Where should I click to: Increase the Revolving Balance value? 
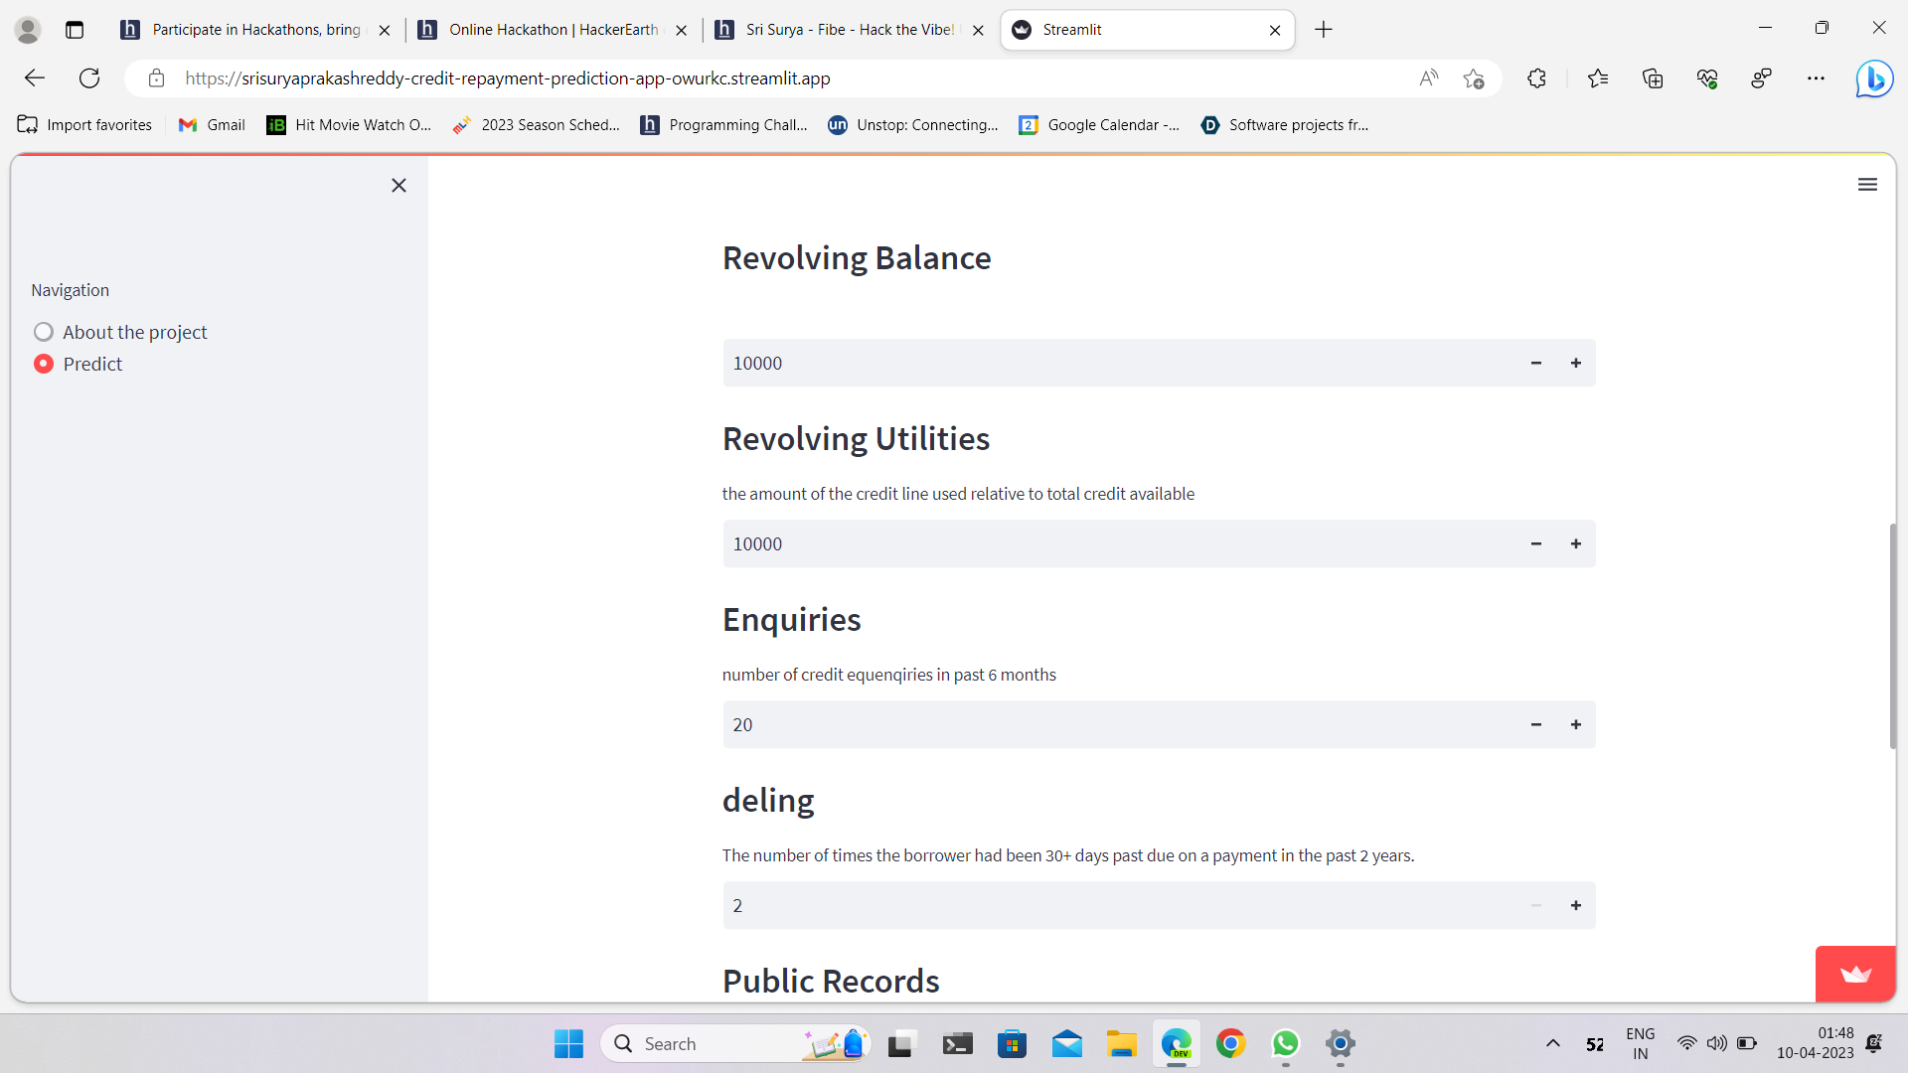(x=1575, y=364)
